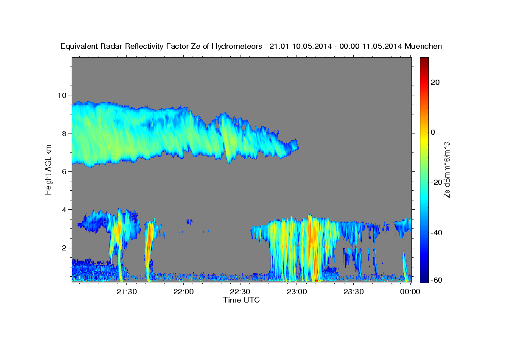This screenshot has height=339, width=509.
Task: Click the height tick label '2'
Action: pos(64,248)
